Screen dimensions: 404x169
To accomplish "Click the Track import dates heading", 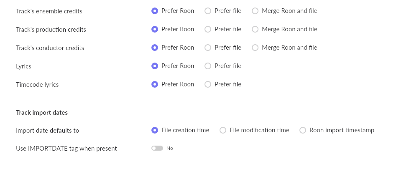I will pyautogui.click(x=42, y=113).
